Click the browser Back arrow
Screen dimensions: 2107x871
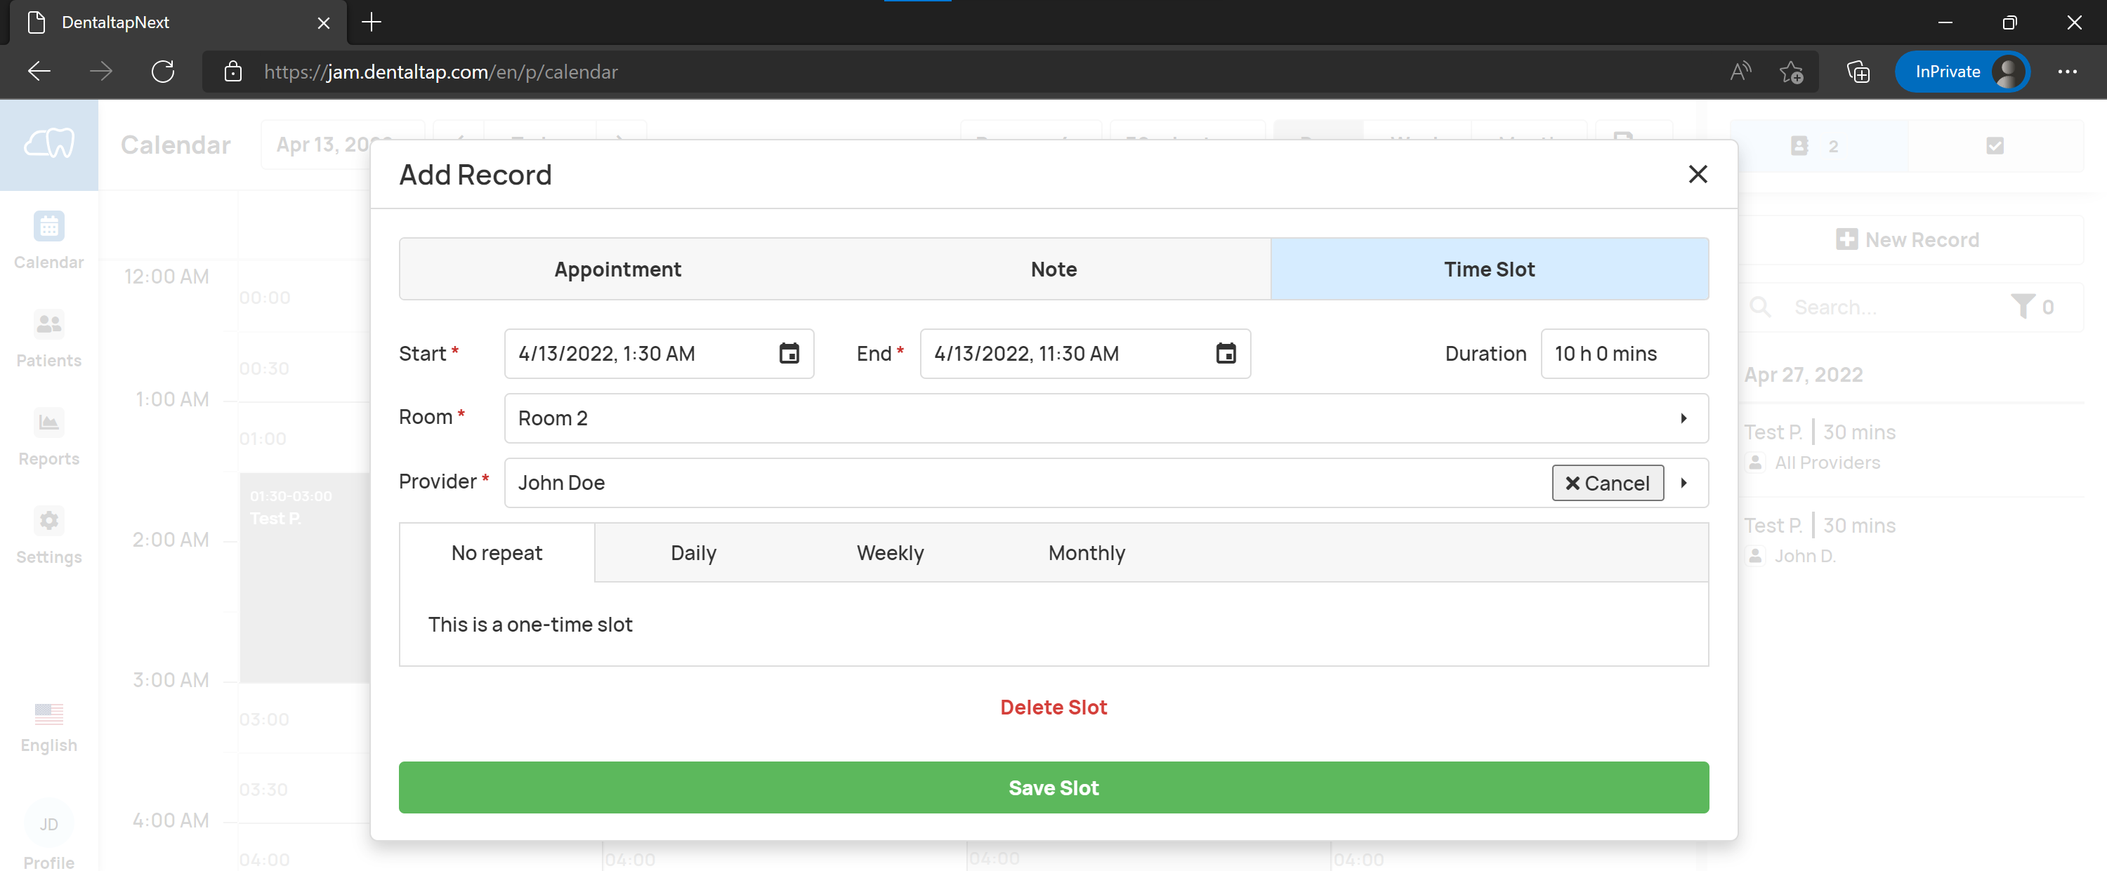coord(39,72)
